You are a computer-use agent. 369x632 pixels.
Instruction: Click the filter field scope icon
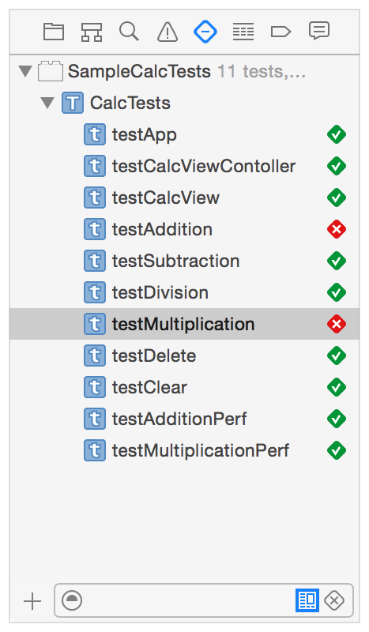coord(72,601)
